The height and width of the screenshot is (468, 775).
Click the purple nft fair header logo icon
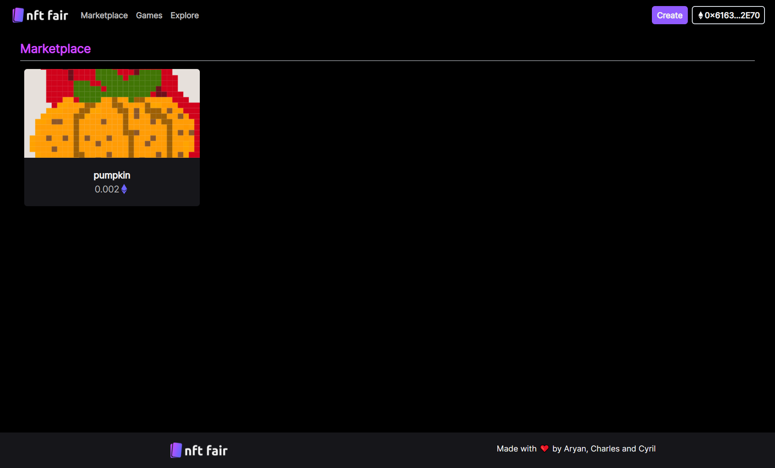[18, 15]
